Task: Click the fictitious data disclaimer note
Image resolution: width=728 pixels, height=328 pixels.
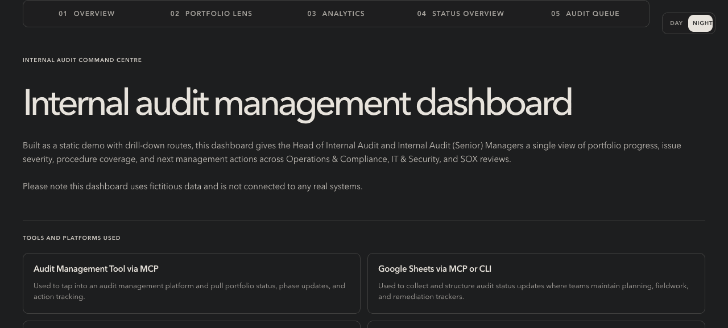Action: (x=193, y=186)
